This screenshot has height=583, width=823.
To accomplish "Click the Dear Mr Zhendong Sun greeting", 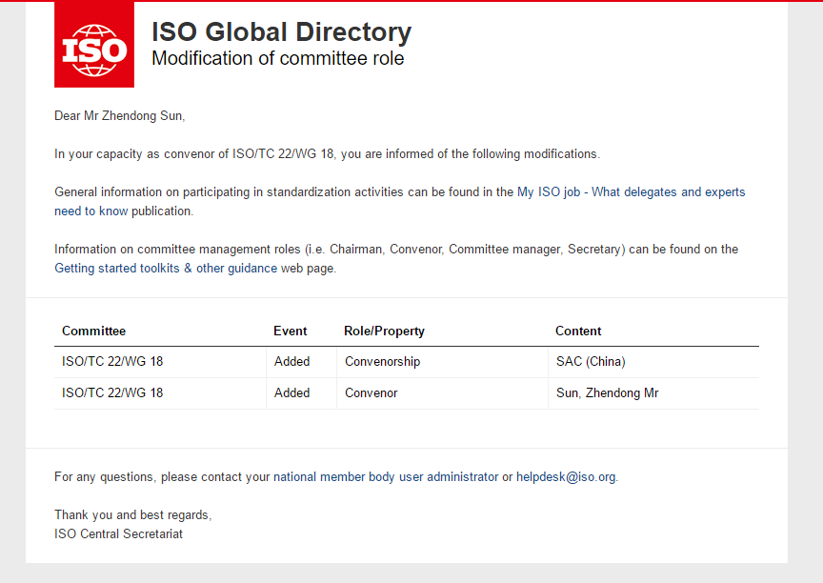I will pos(119,116).
